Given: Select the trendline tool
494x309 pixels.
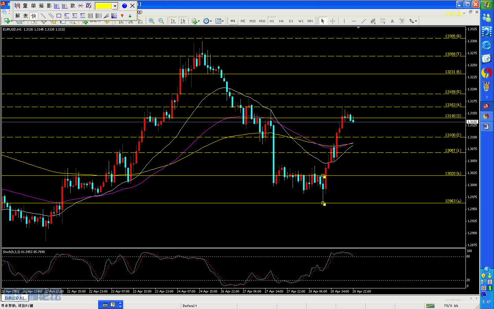Looking at the screenshot, I should (x=364, y=21).
